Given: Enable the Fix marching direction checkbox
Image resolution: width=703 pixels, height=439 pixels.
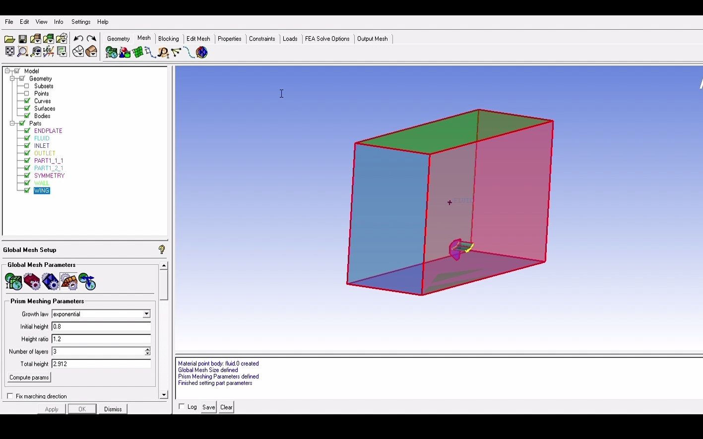Looking at the screenshot, I should coord(9,396).
